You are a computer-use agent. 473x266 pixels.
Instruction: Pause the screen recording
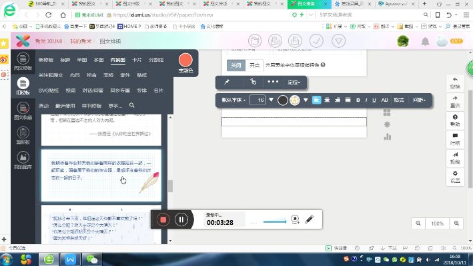coord(181,219)
